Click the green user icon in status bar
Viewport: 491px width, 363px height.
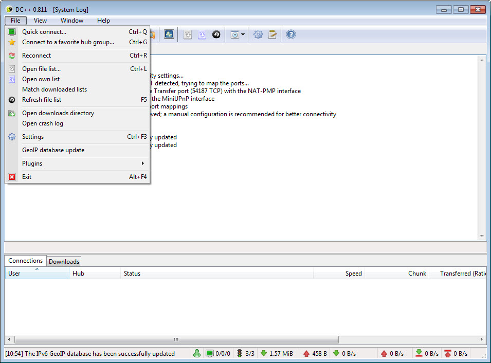(x=197, y=353)
